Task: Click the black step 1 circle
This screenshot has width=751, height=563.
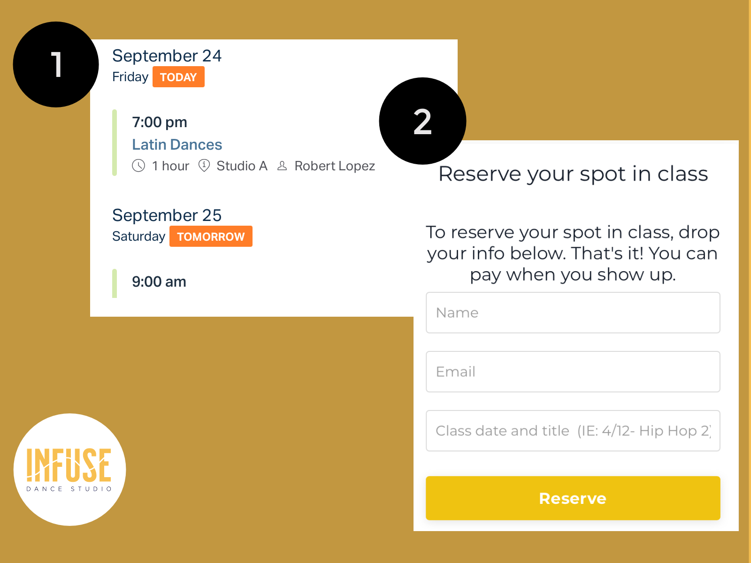Action: pyautogui.click(x=56, y=64)
